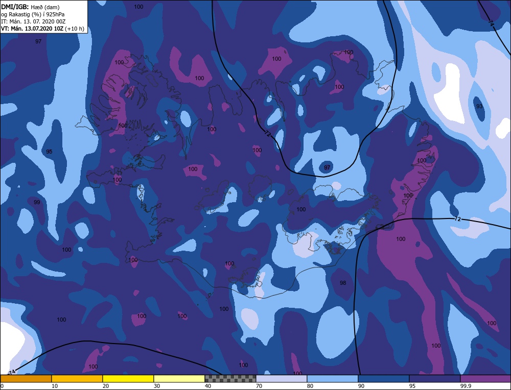Click the pale yellow 30-40 legend band
Image resolution: width=511 pixels, height=390 pixels.
pos(179,379)
